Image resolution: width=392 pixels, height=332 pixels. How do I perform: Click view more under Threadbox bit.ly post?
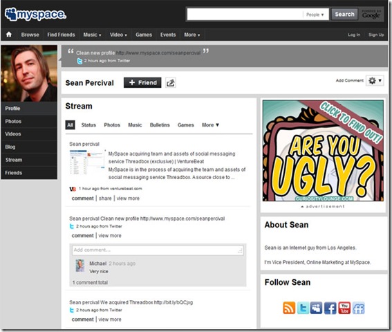point(110,320)
